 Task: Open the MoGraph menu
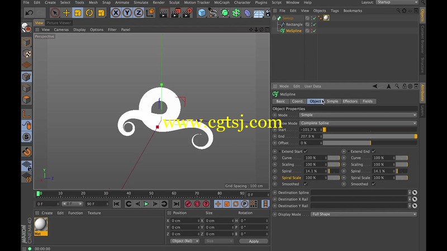tap(222, 3)
